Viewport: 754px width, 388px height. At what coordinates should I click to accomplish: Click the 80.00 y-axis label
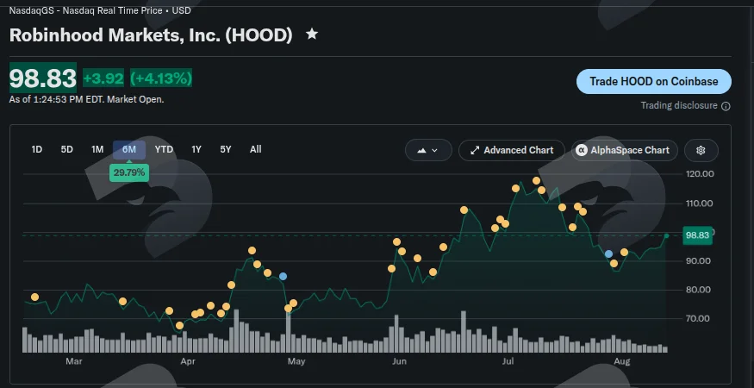(x=699, y=290)
